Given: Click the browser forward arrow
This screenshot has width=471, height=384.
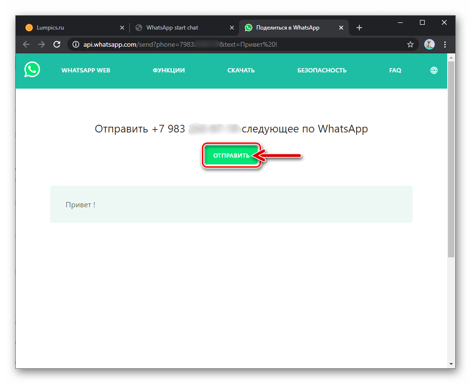Looking at the screenshot, I should tap(42, 44).
